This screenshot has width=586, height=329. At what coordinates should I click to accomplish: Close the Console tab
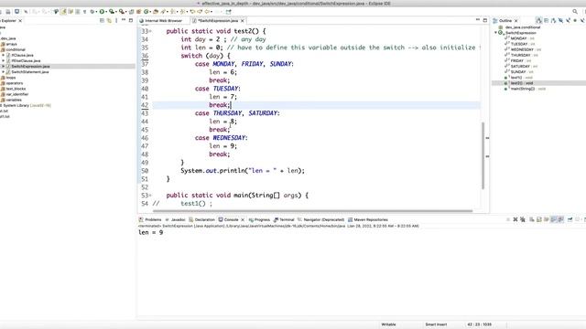point(243,219)
